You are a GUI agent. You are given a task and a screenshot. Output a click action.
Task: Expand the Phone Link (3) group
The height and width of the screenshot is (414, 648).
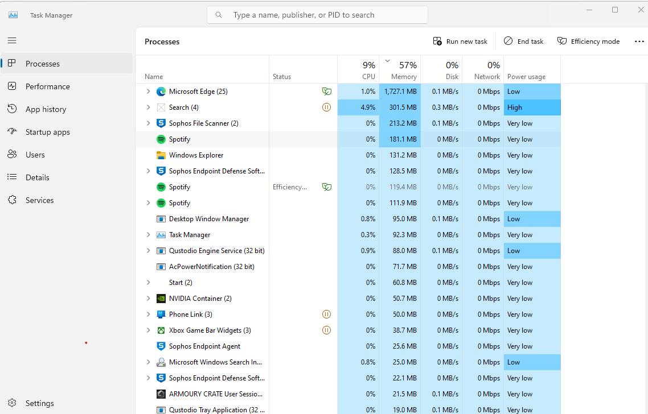click(149, 314)
